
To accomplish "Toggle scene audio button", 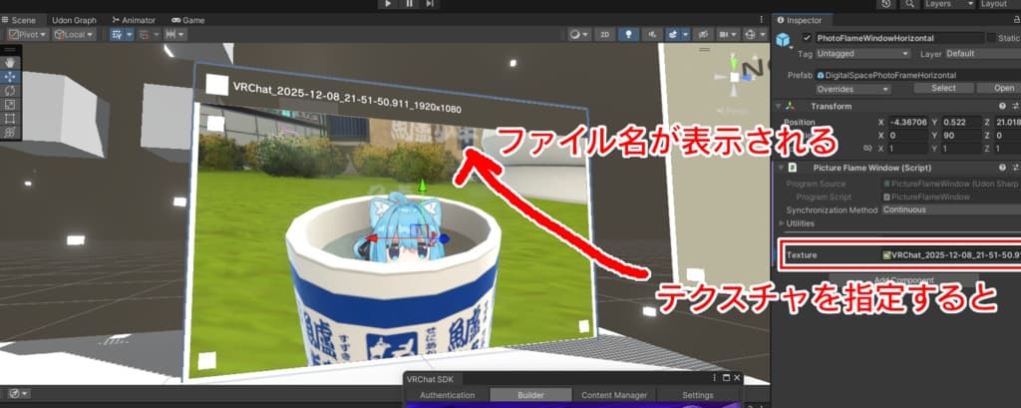I will pos(652,35).
